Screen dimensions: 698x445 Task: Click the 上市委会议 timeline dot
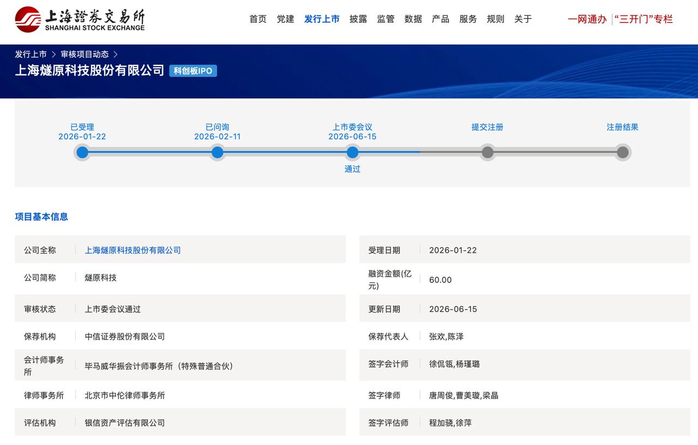click(x=352, y=153)
